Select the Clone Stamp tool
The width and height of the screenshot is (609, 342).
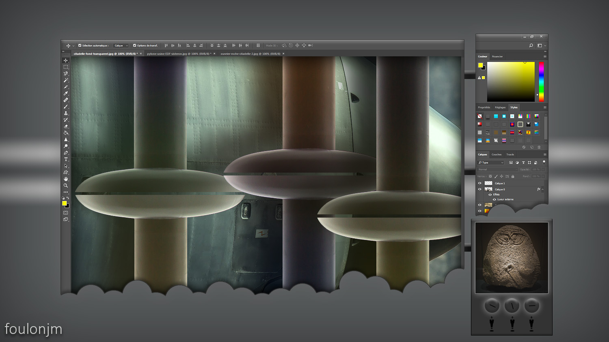(66, 113)
